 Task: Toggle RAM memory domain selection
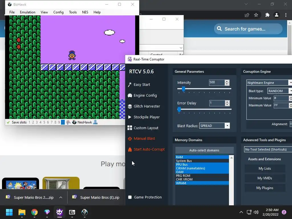tap(202, 157)
